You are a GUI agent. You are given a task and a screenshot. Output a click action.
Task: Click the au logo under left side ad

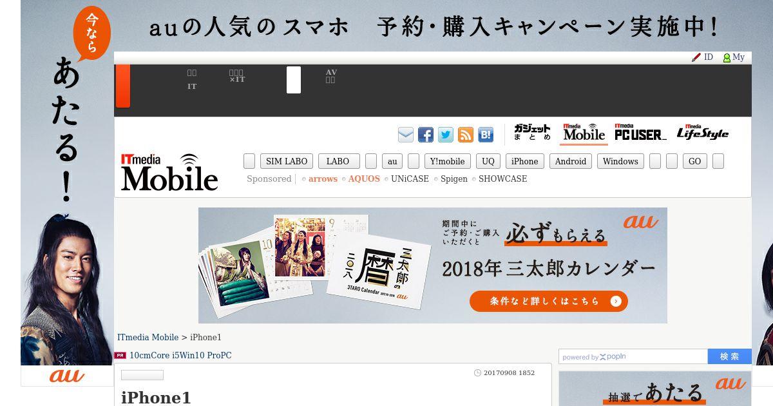67,376
